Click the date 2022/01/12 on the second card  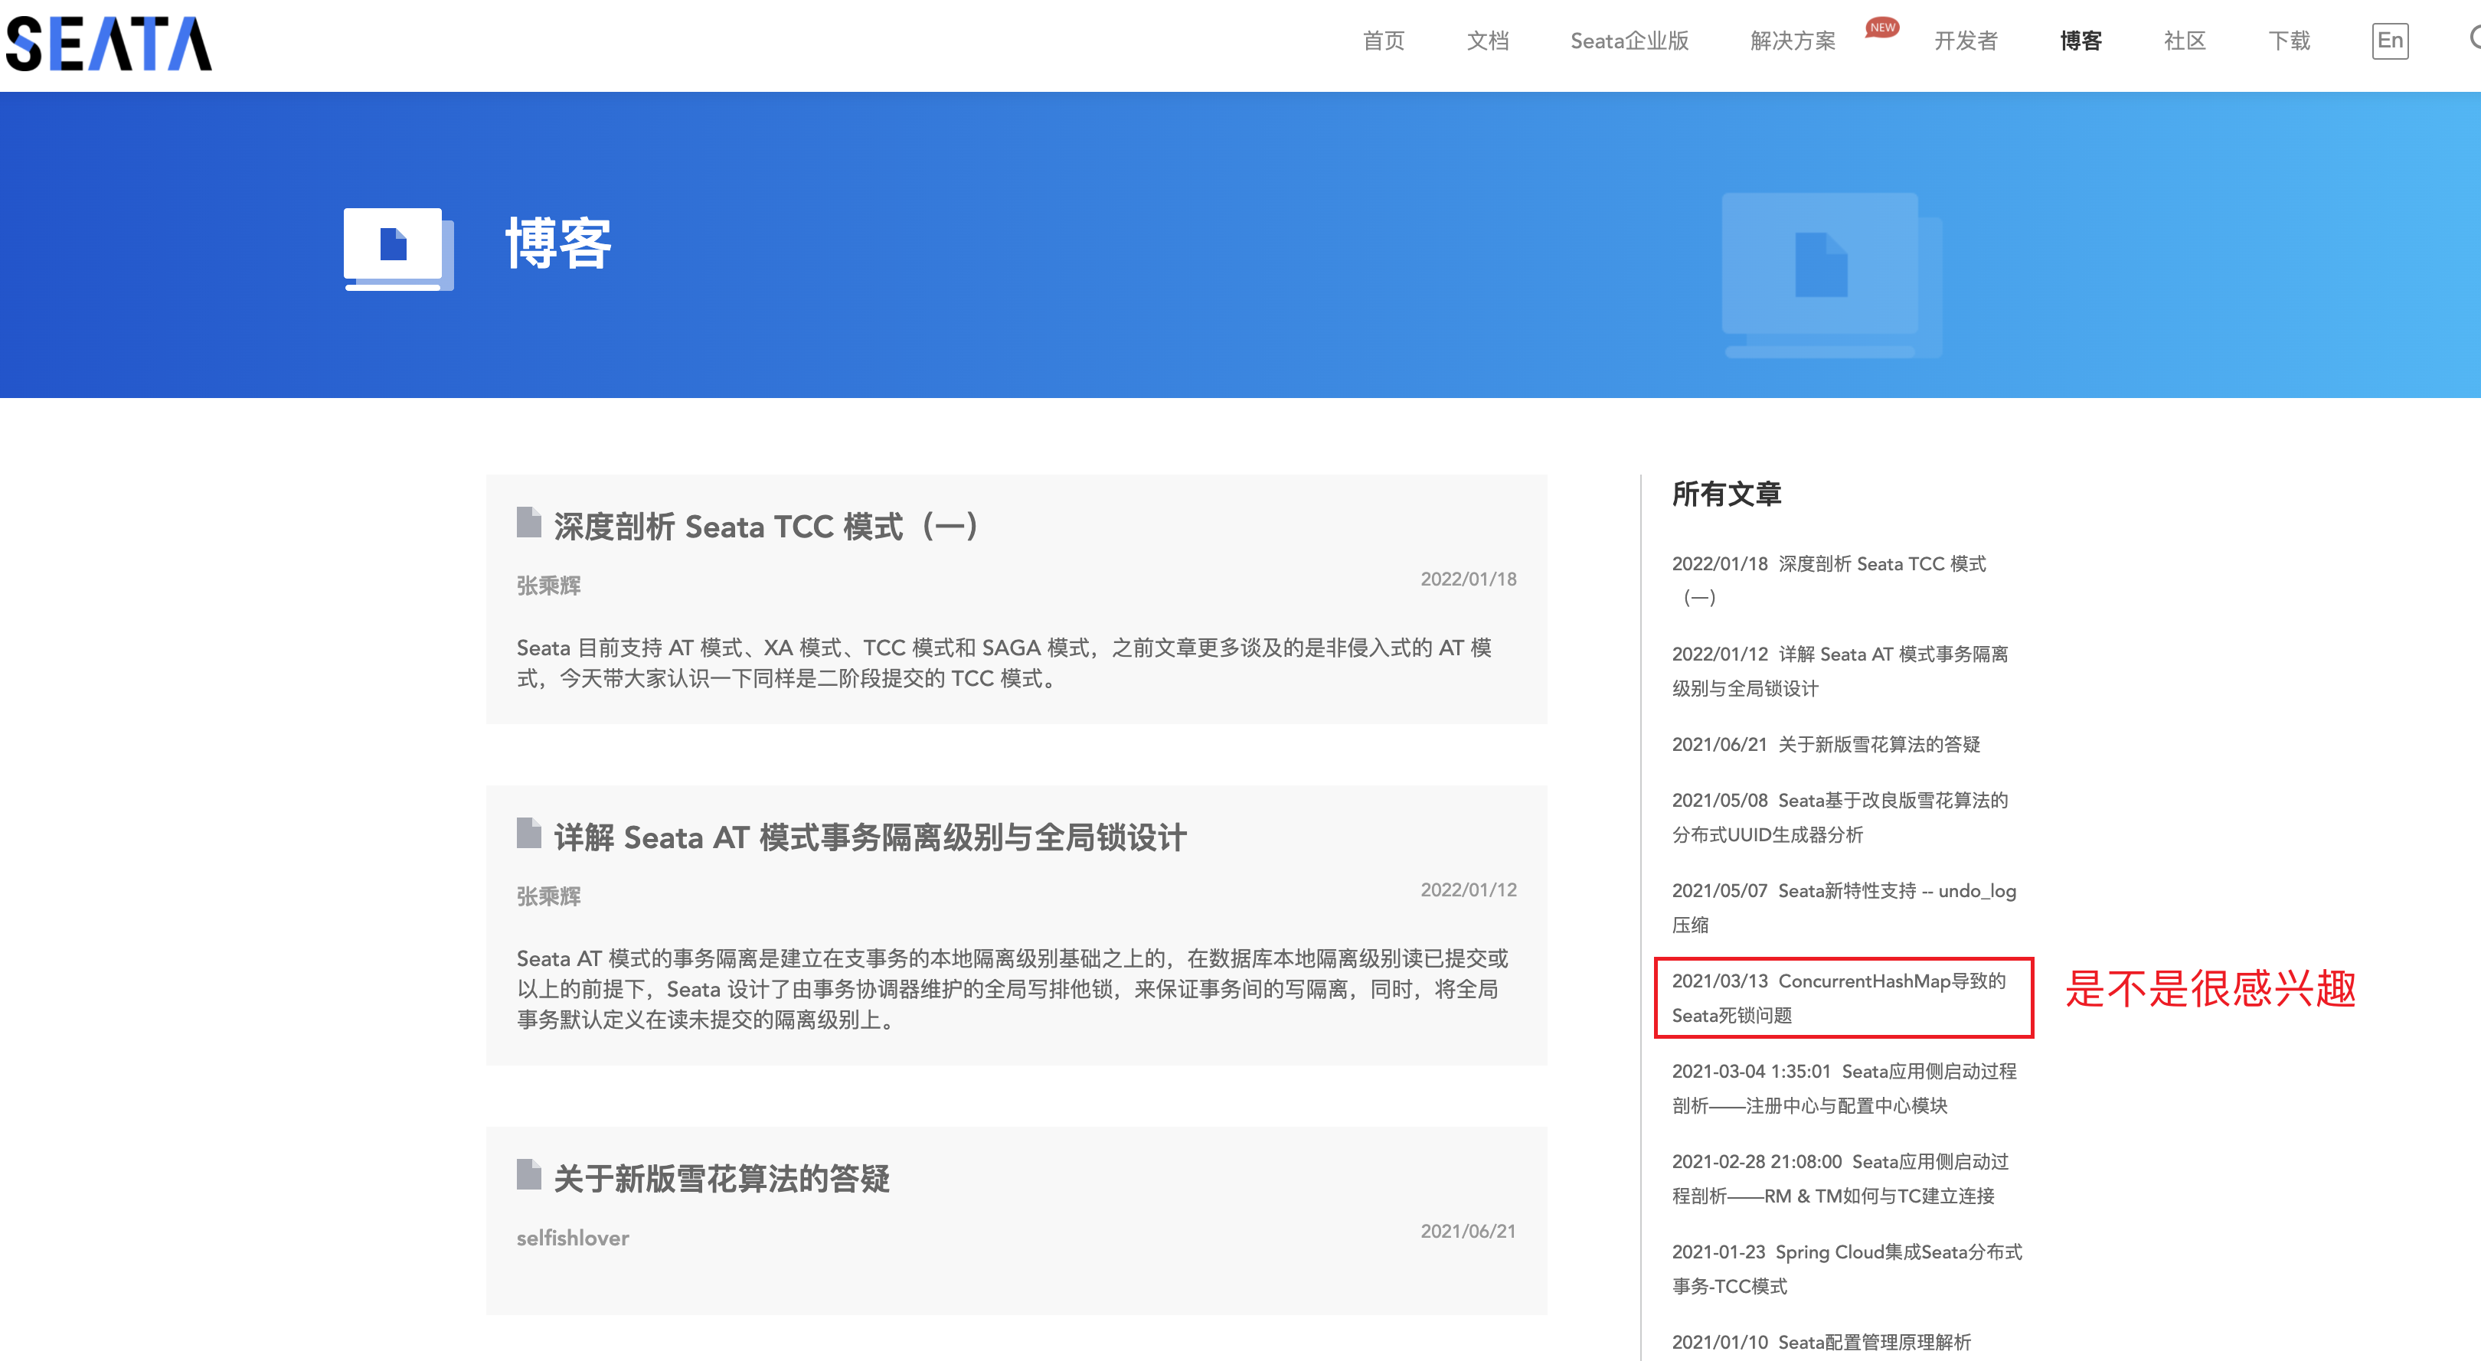1468,889
